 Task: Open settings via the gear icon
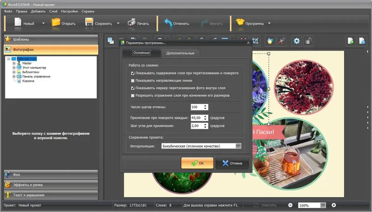click(x=297, y=41)
